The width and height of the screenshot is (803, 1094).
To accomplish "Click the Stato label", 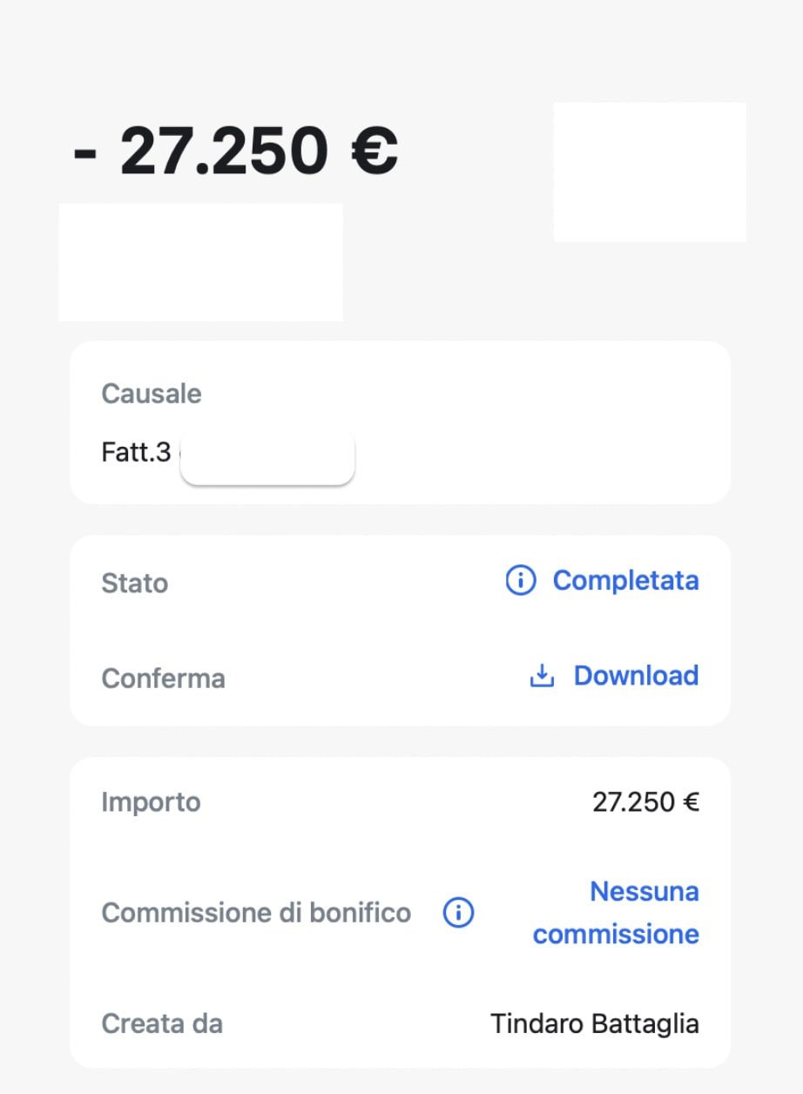I will click(135, 583).
